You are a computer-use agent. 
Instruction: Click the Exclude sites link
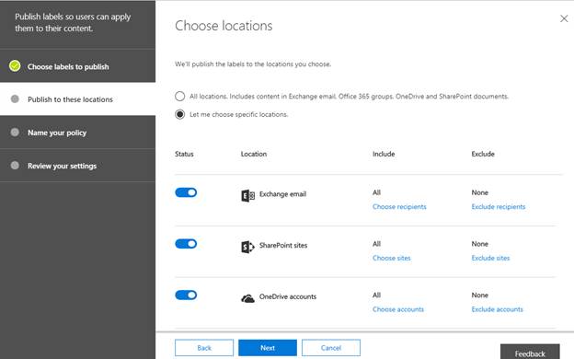click(x=490, y=258)
